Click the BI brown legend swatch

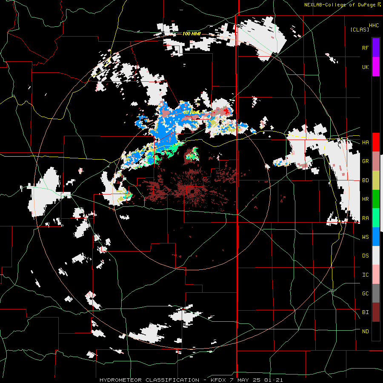pos(376,312)
